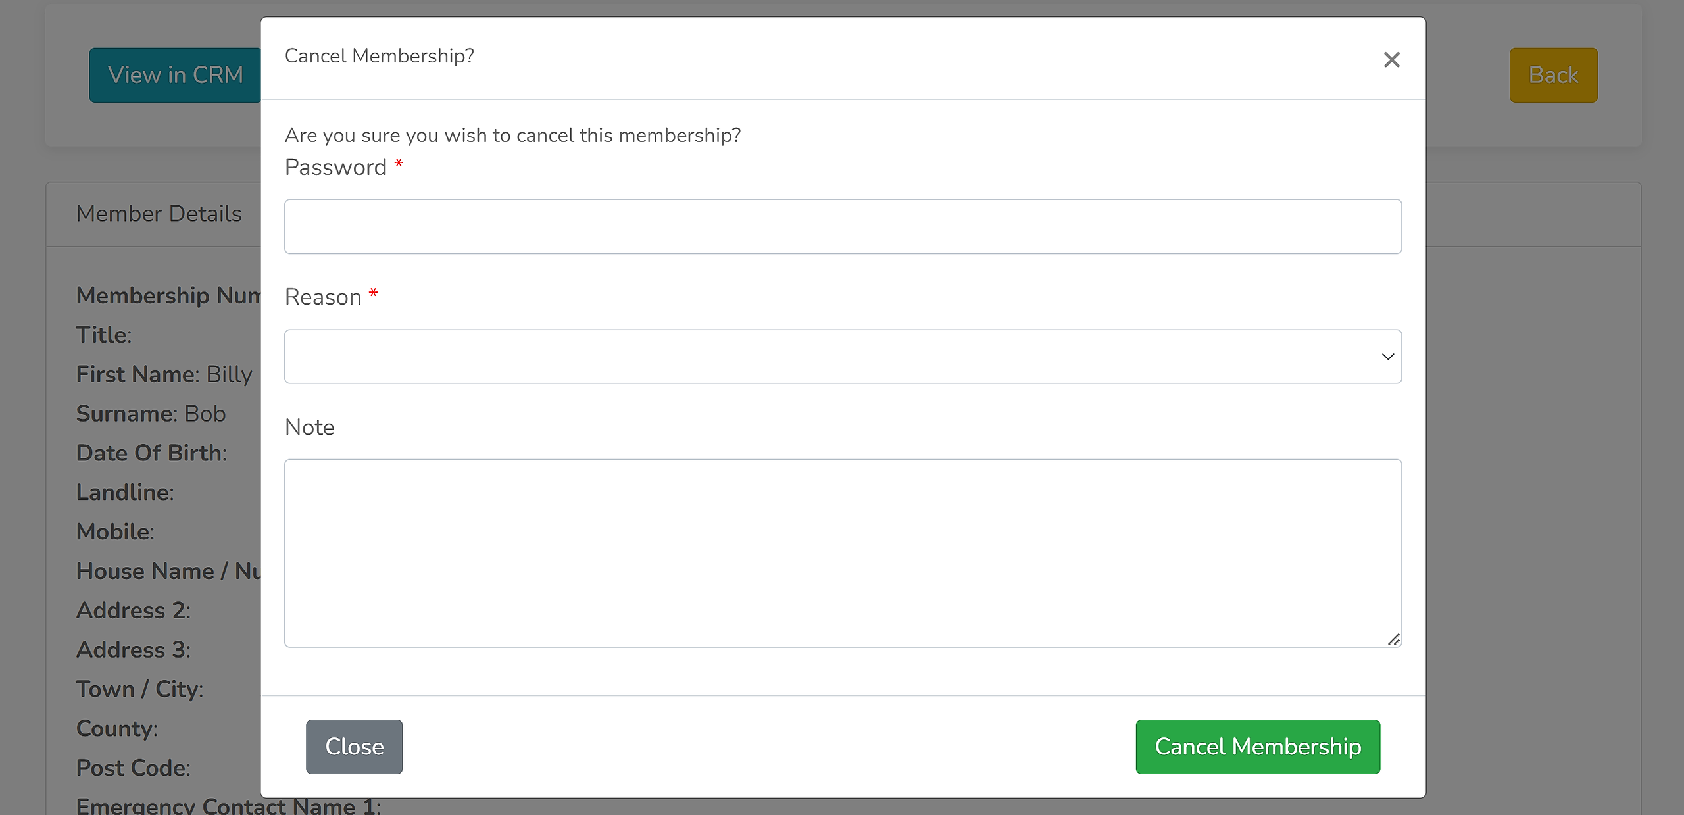Click the Note textarea resize grip
This screenshot has height=815, width=1684.
(x=1394, y=639)
